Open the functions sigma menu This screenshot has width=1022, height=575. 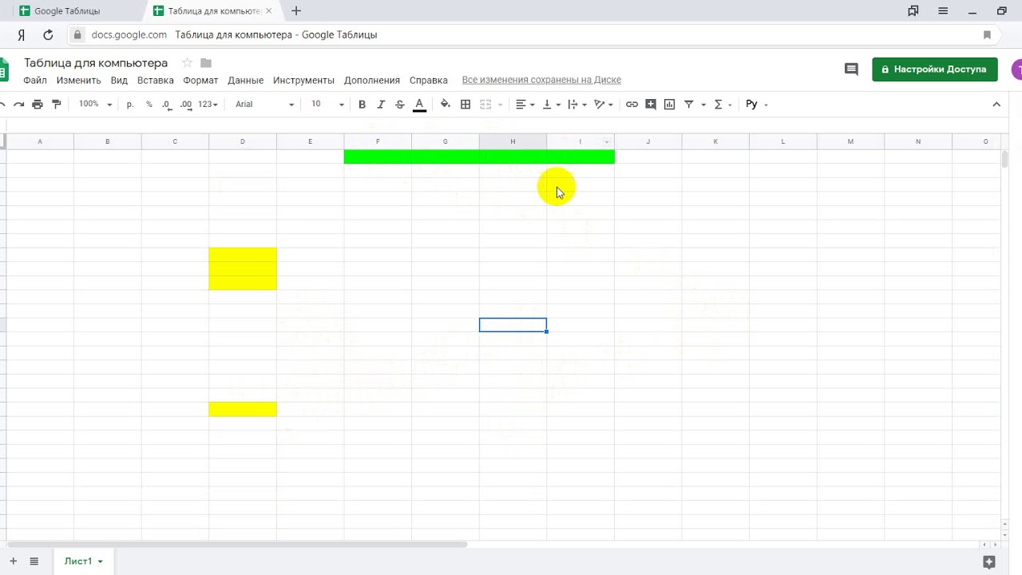pyautogui.click(x=723, y=105)
